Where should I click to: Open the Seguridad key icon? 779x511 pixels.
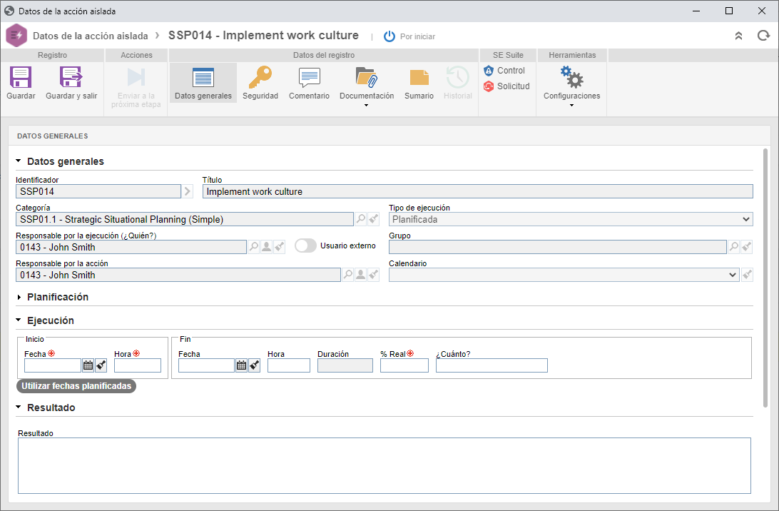pyautogui.click(x=260, y=77)
